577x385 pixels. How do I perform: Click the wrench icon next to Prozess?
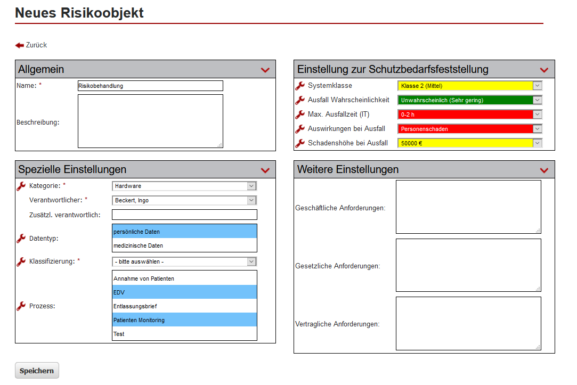coord(20,306)
